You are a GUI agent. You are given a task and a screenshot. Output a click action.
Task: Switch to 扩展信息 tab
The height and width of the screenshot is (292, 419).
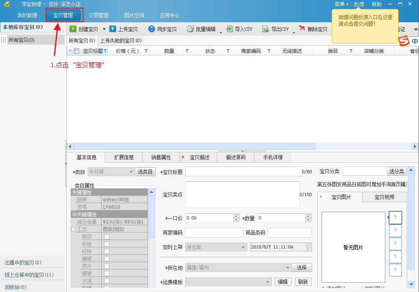pyautogui.click(x=124, y=157)
